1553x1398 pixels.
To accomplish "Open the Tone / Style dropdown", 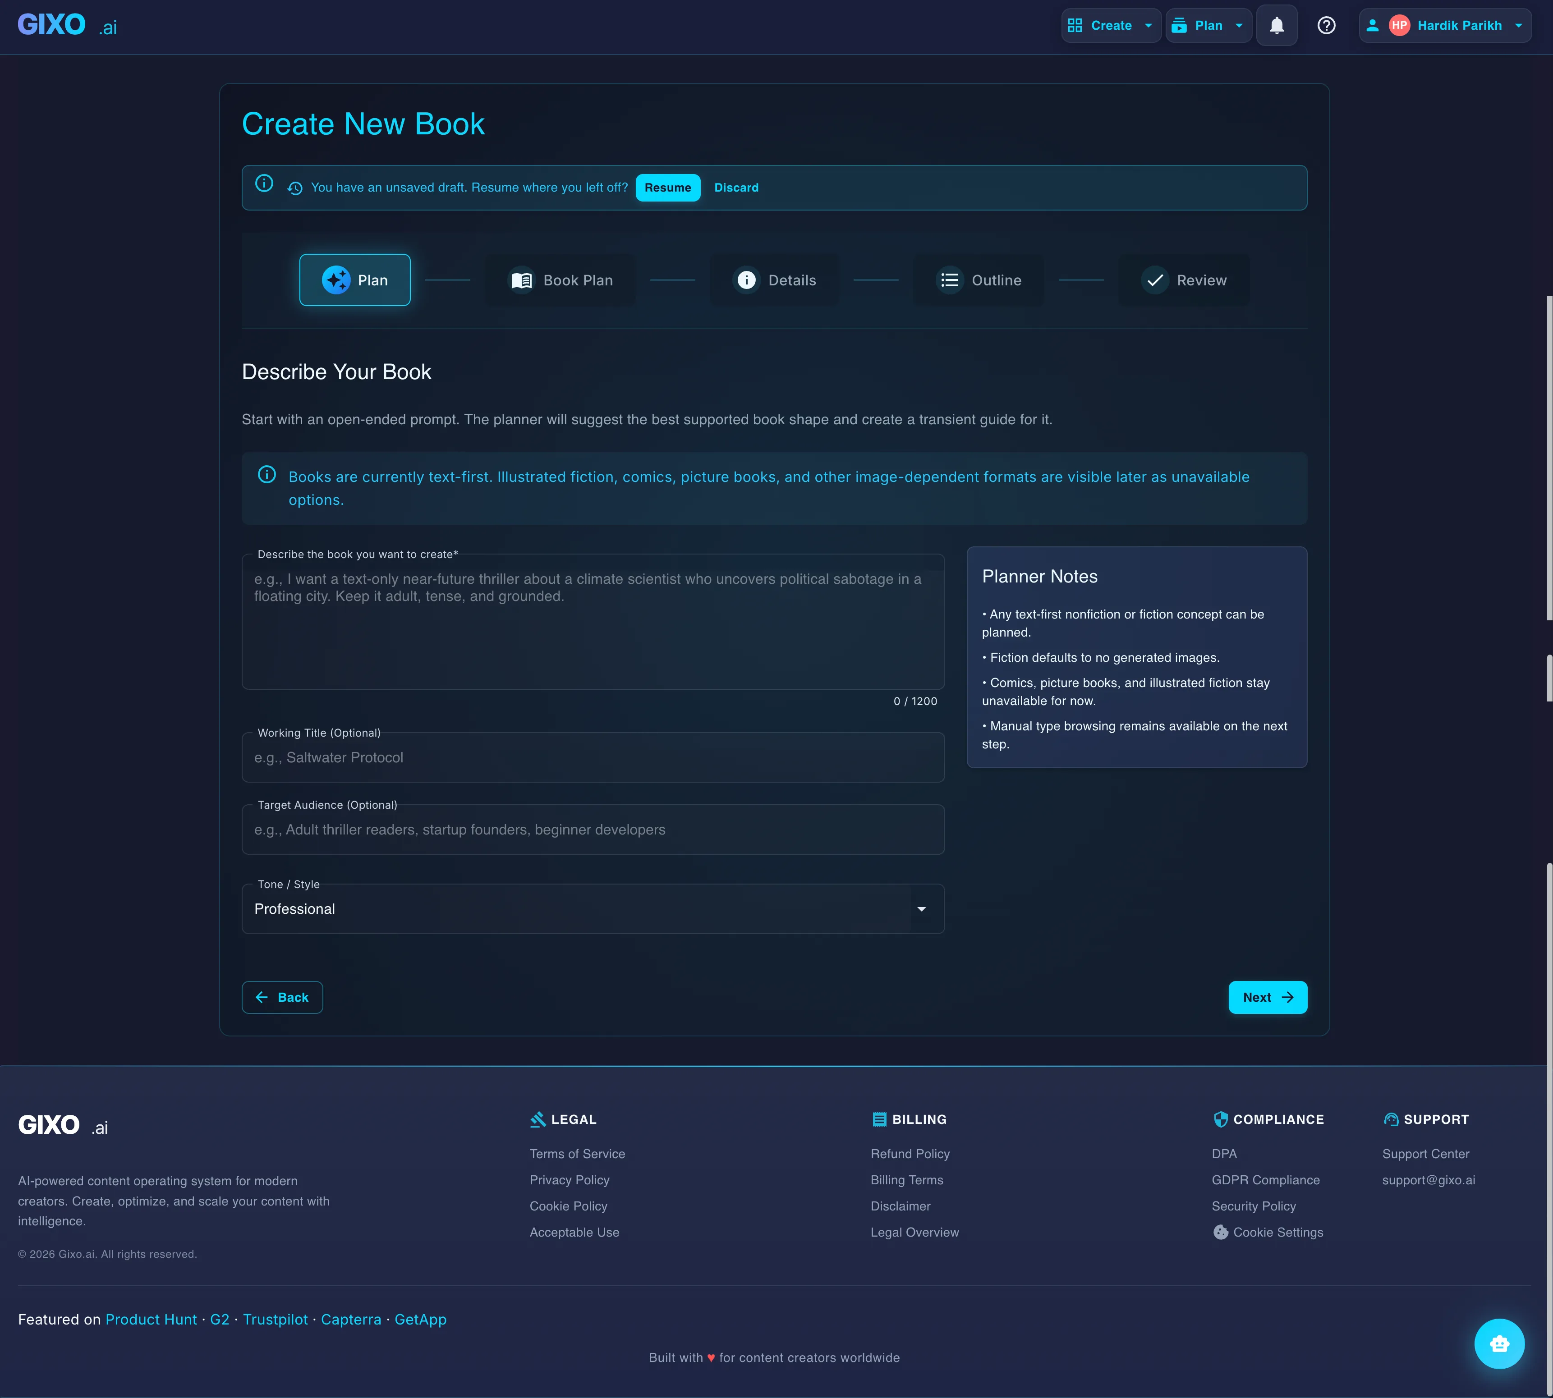I will click(593, 909).
